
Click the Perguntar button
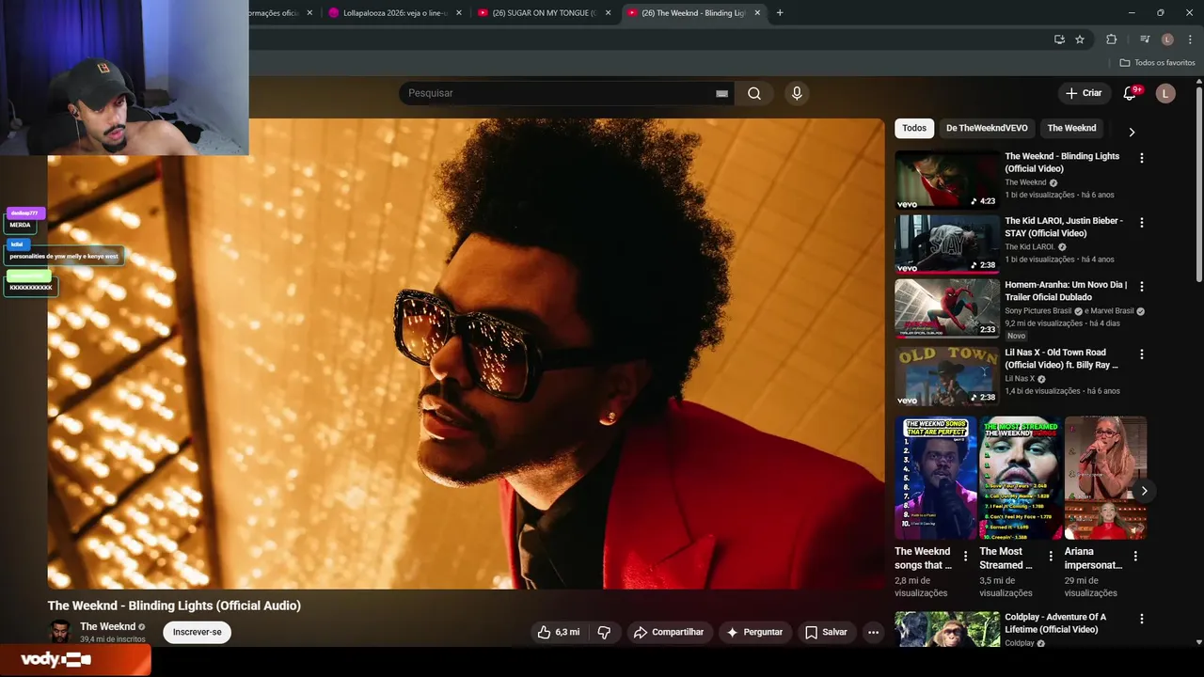[x=754, y=632]
